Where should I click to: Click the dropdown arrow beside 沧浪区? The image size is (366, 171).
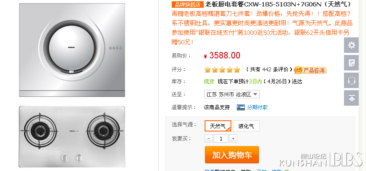coord(256,95)
